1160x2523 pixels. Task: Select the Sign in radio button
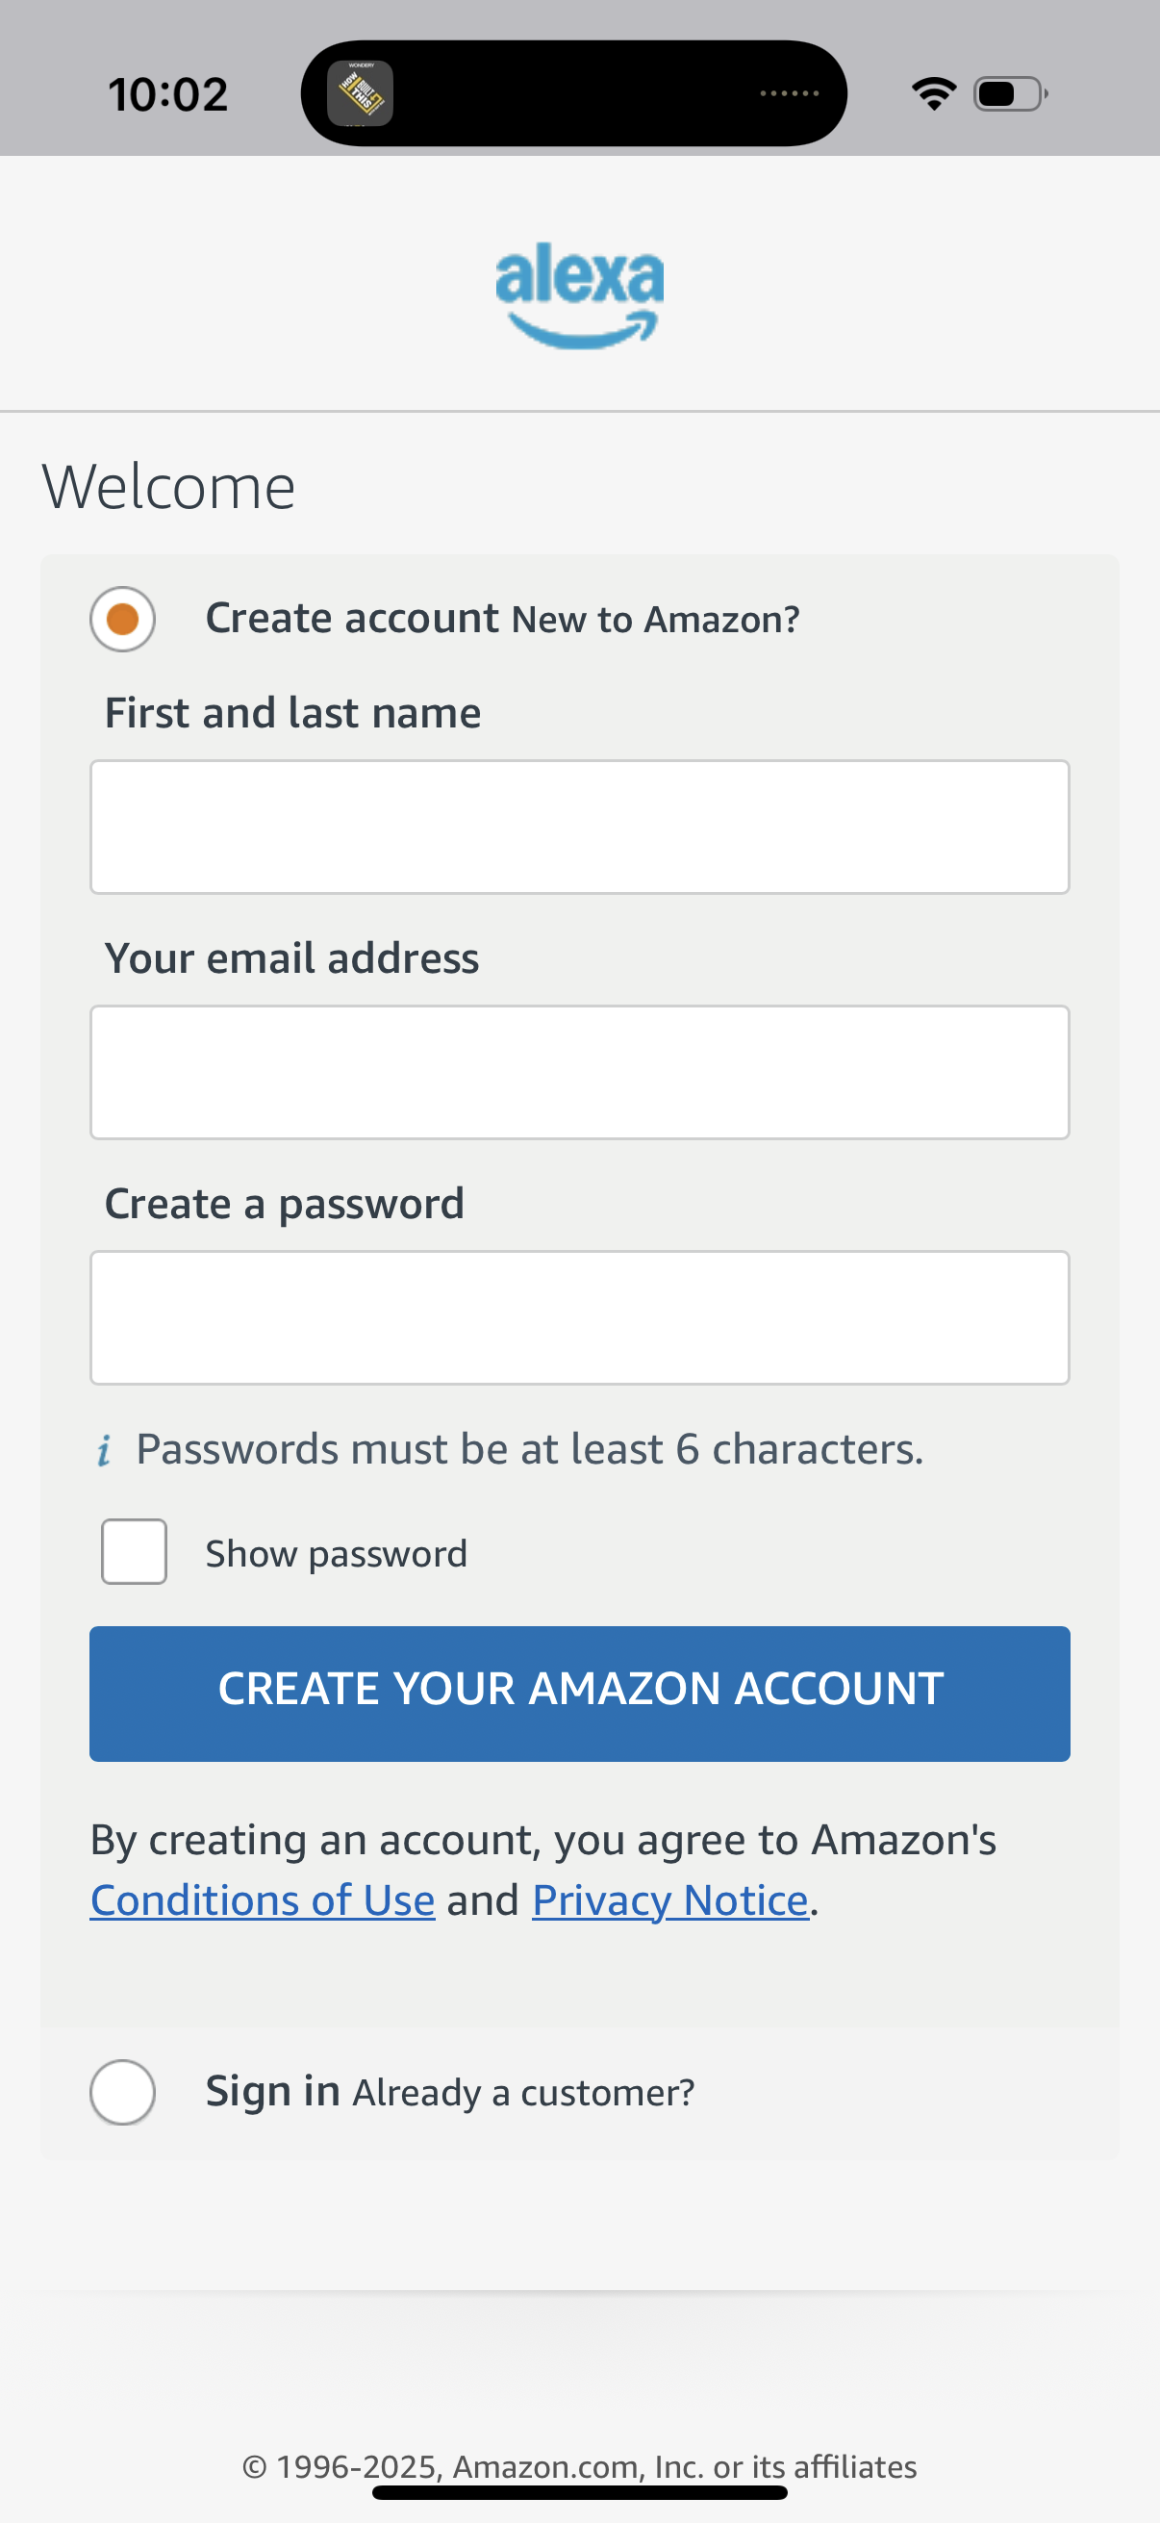pyautogui.click(x=122, y=2092)
